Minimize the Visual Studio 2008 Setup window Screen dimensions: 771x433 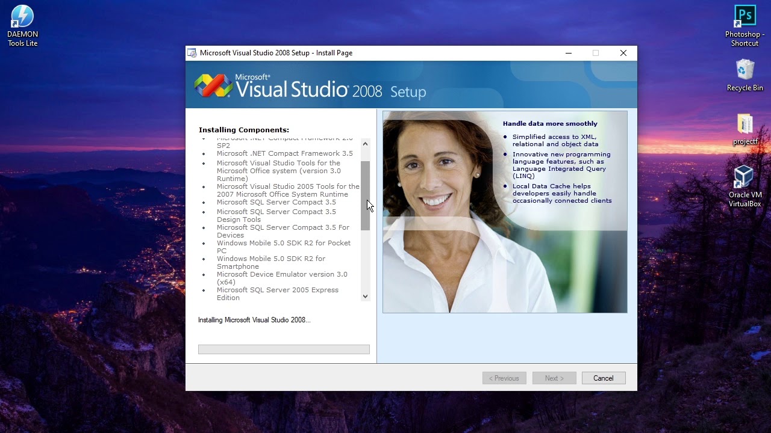coord(568,53)
